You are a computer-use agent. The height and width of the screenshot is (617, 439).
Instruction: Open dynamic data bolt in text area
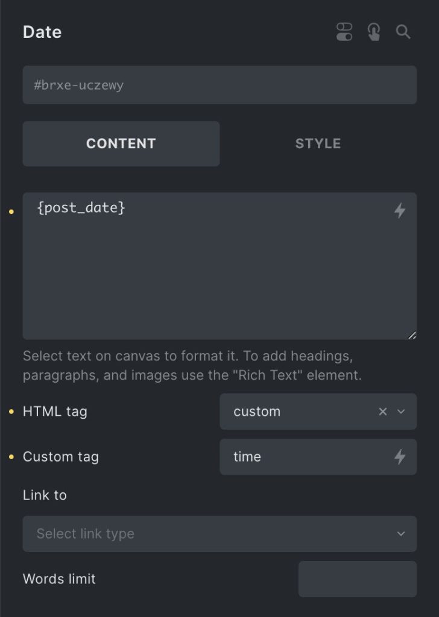point(400,210)
